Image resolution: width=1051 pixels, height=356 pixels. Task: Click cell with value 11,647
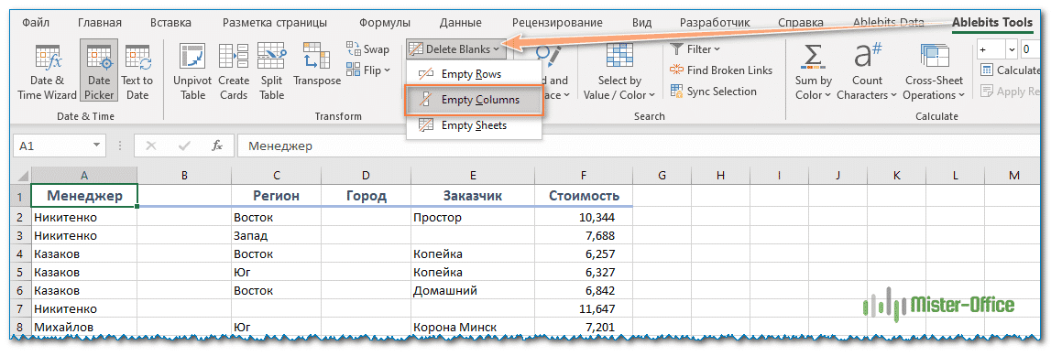[584, 308]
